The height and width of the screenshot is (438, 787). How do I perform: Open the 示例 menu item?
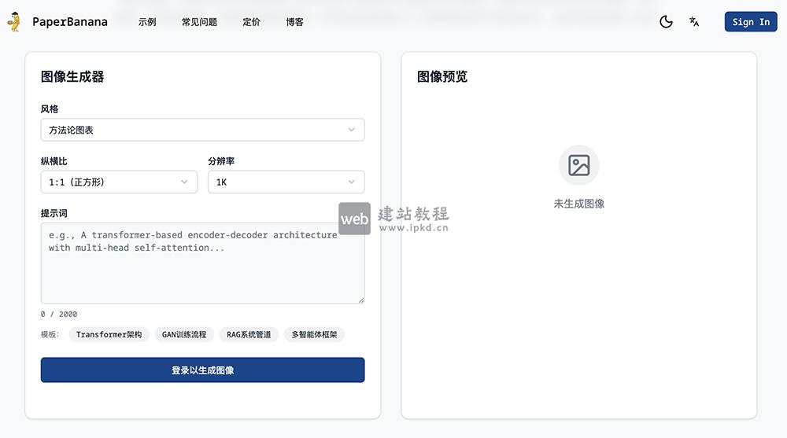pos(147,22)
